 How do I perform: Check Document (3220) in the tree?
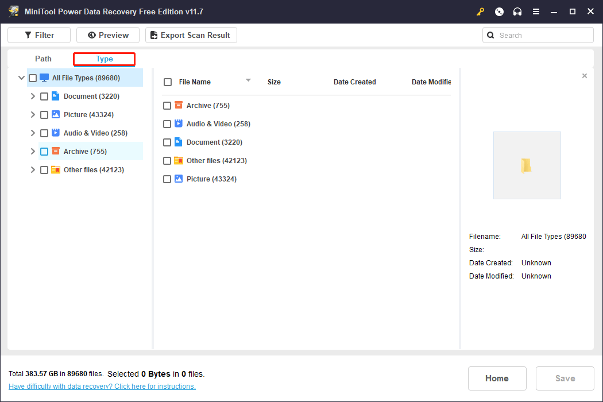tap(44, 96)
